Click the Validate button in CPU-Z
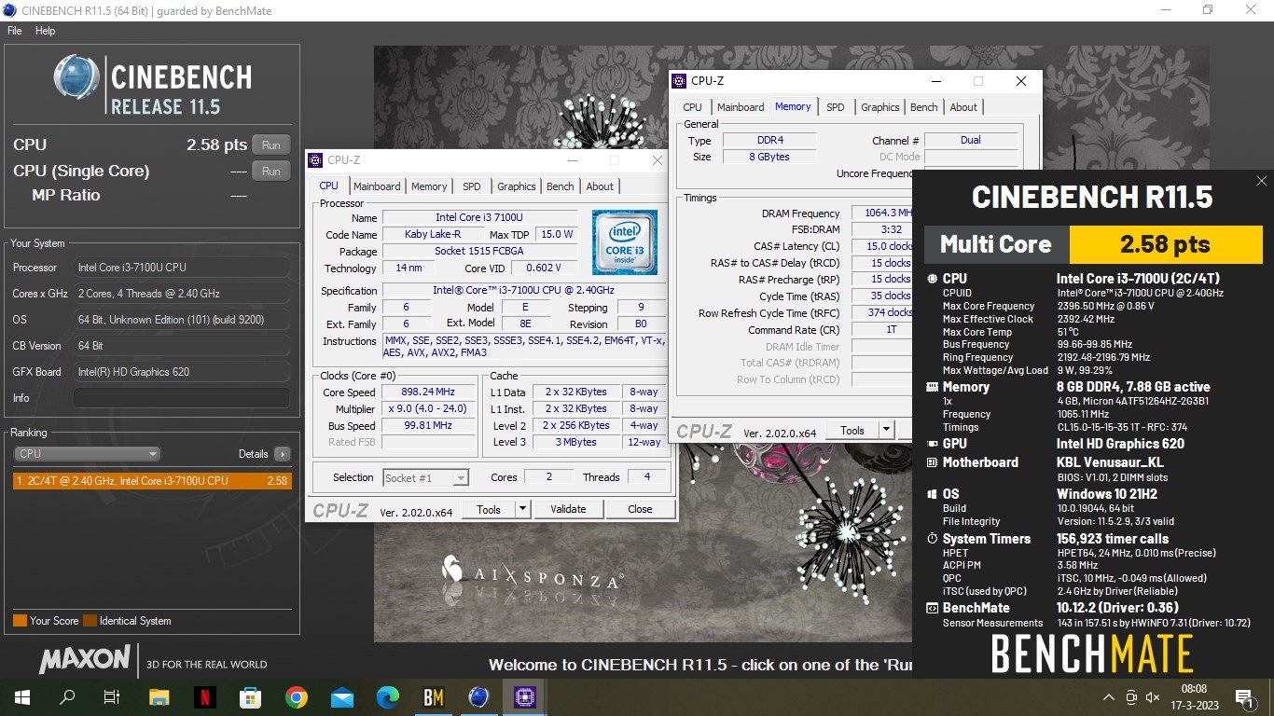Image resolution: width=1274 pixels, height=716 pixels. pyautogui.click(x=568, y=509)
